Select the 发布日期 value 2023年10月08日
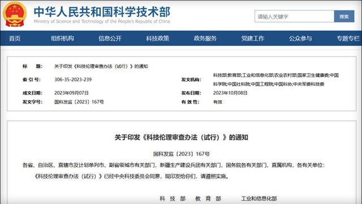The height and width of the screenshot is (204, 362). pos(230,93)
